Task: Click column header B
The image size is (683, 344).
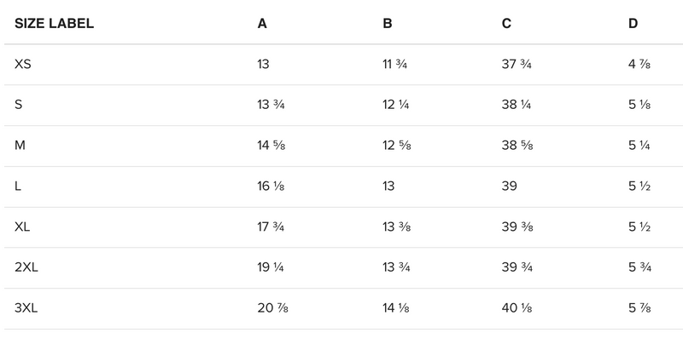Action: point(388,24)
